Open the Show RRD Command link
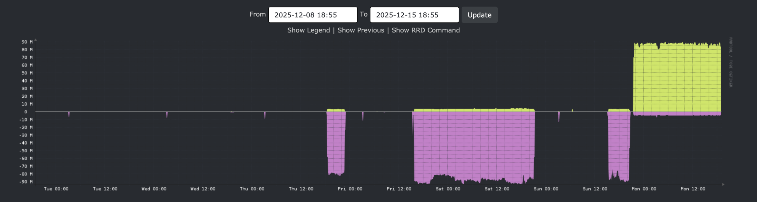Image resolution: width=757 pixels, height=202 pixels. pos(426,30)
